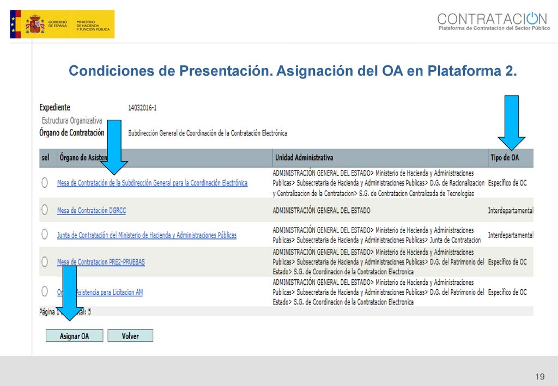Click the Asignar OA button

coord(74,336)
